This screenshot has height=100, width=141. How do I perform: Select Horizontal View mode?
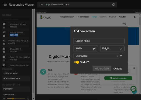16,79
